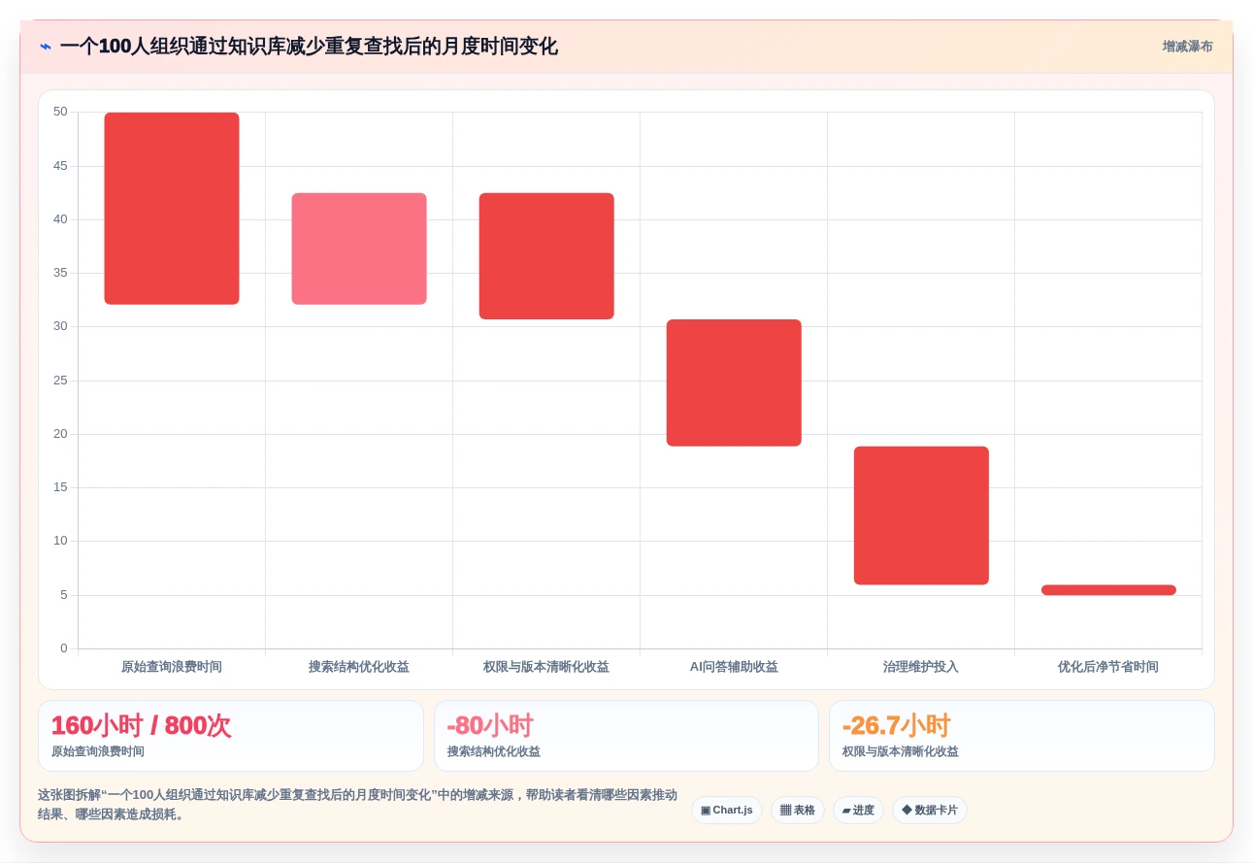Click the 原始查询浪费时间 x-axis label
This screenshot has height=863, width=1253.
(x=172, y=667)
